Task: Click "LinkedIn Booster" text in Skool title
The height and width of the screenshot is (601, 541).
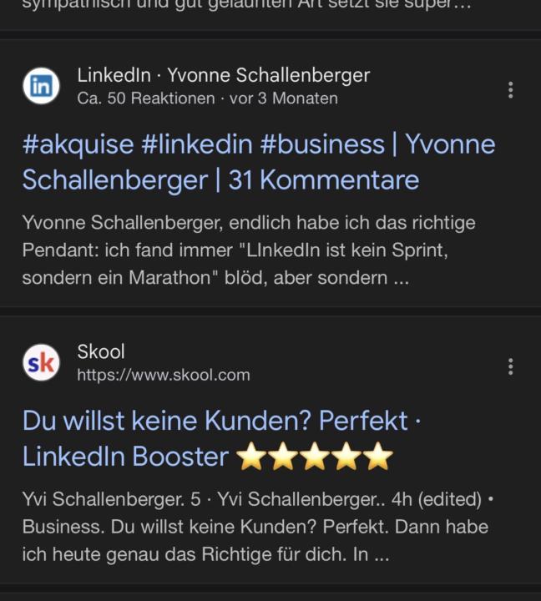Action: tap(125, 457)
